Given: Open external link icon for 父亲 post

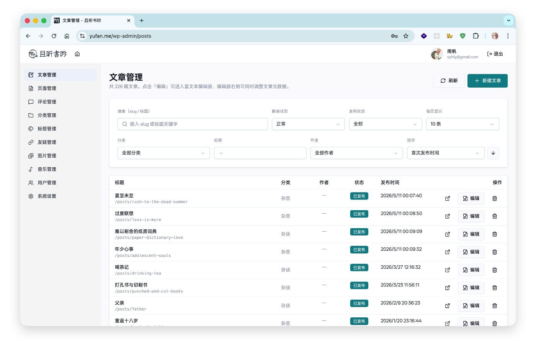Looking at the screenshot, I should (447, 306).
